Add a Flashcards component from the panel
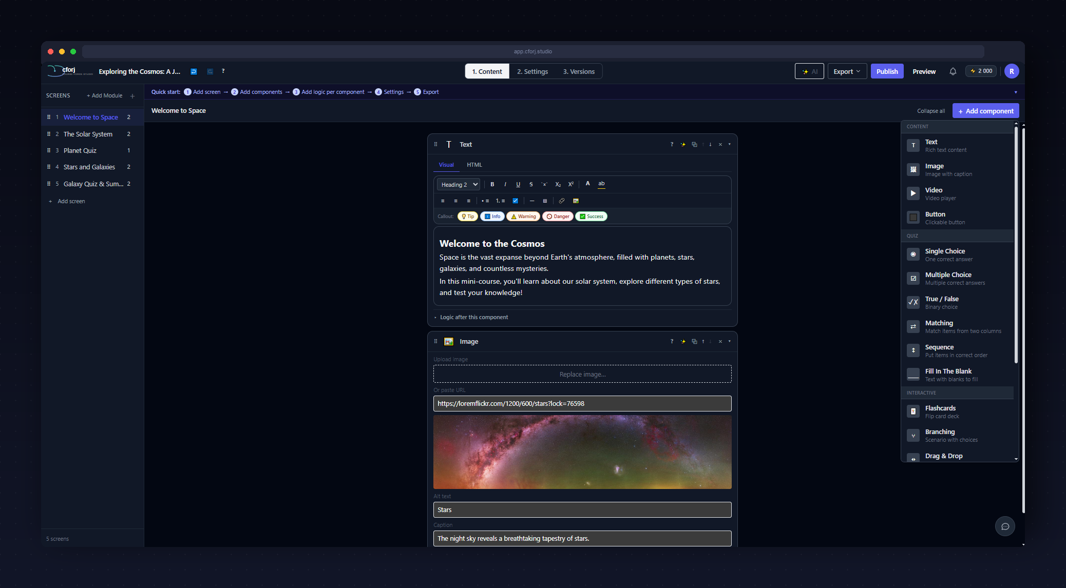Viewport: 1066px width, 588px height. [958, 411]
